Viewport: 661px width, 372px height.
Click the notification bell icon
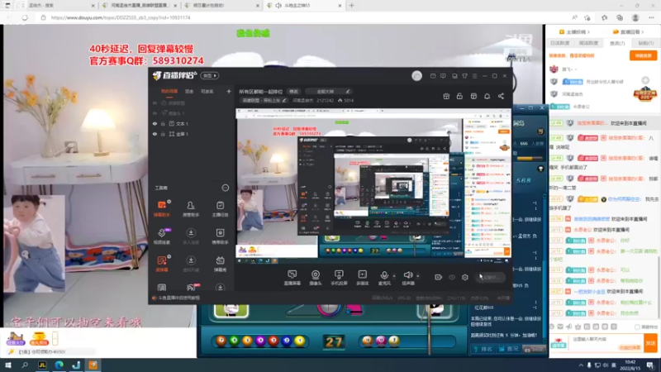[x=487, y=96]
